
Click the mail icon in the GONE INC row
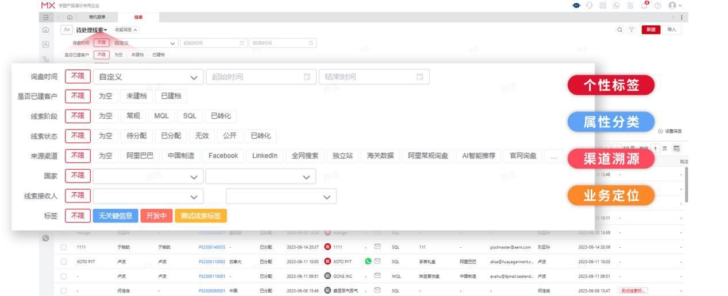[378, 276]
